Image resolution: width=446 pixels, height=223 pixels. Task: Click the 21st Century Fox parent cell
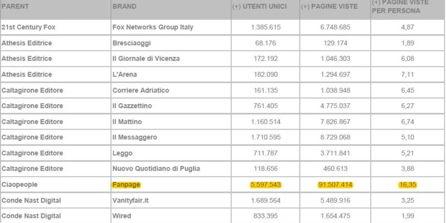click(x=28, y=27)
